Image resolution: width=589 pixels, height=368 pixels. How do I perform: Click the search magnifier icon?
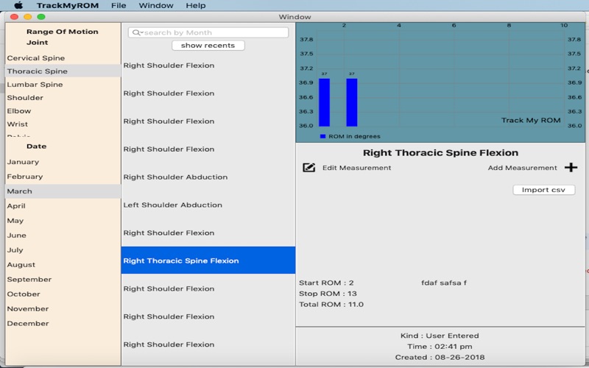pyautogui.click(x=137, y=32)
